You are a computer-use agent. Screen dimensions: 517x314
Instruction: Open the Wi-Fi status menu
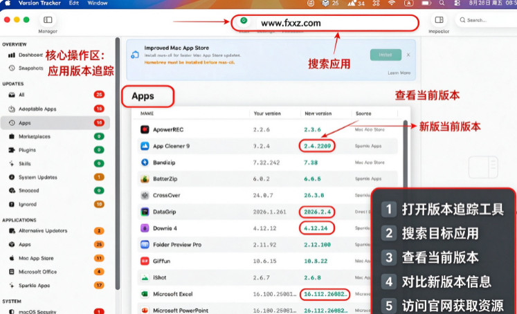[391, 3]
